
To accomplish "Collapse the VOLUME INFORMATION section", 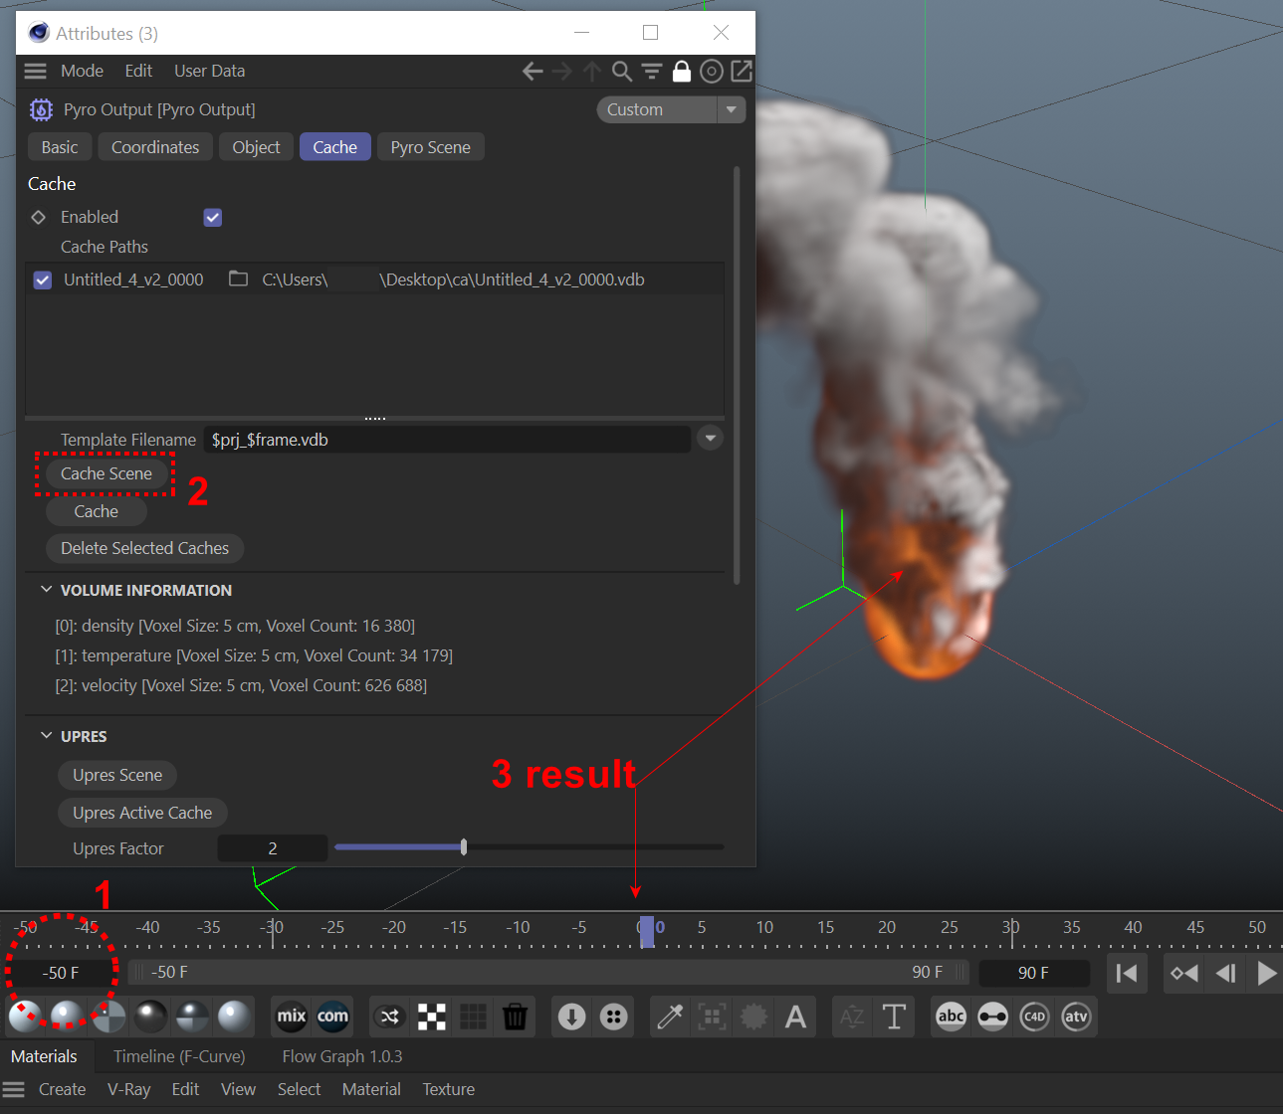I will click(x=46, y=590).
